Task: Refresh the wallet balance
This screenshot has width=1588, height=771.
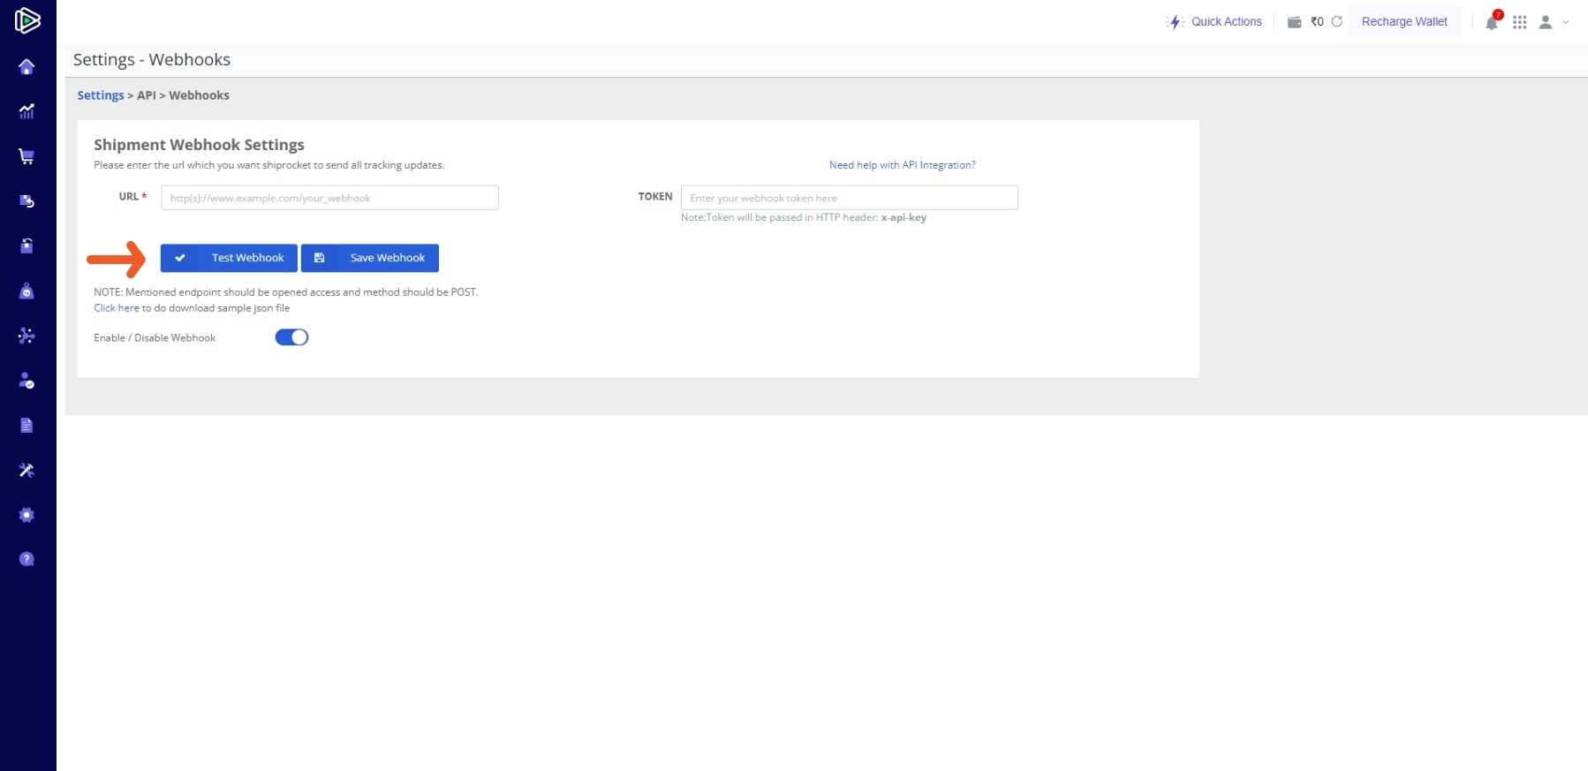Action: click(x=1337, y=21)
